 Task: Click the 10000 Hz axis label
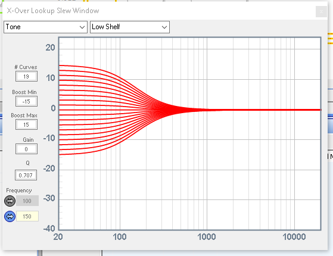[294, 237]
